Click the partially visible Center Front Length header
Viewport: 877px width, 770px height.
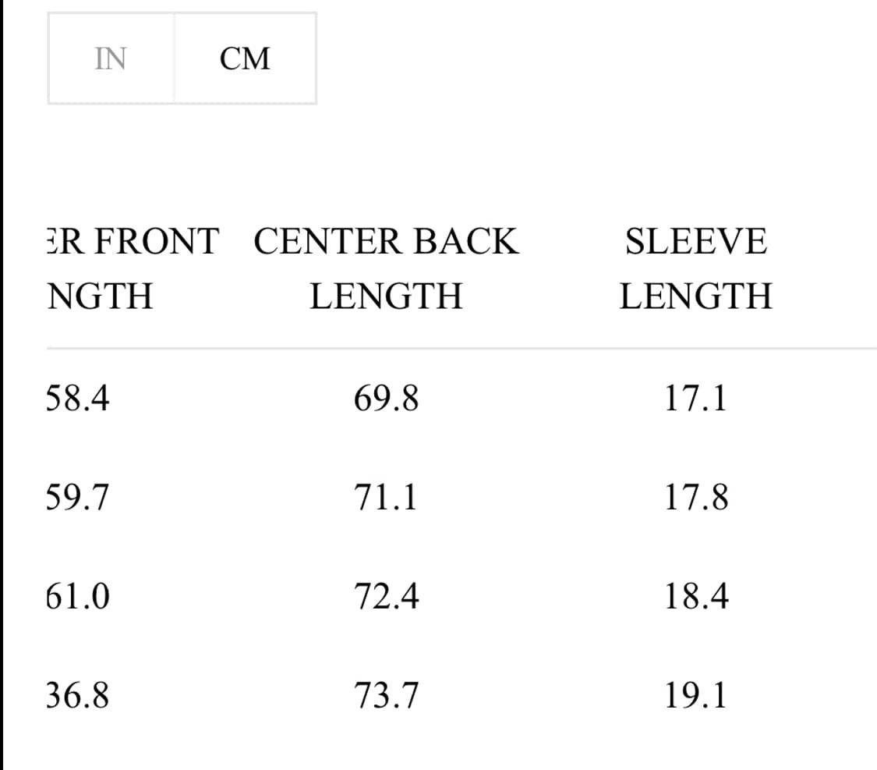coord(133,268)
